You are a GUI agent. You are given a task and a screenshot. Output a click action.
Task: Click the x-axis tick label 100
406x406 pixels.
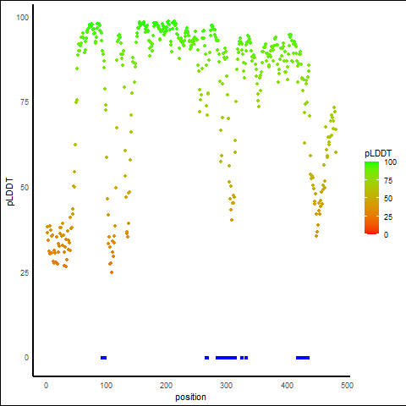[x=107, y=386]
